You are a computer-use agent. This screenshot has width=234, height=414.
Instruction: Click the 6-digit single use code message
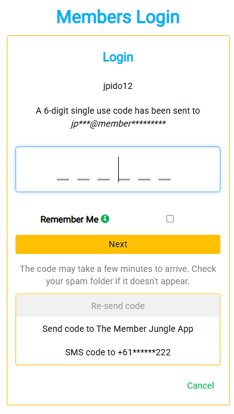[x=118, y=111]
